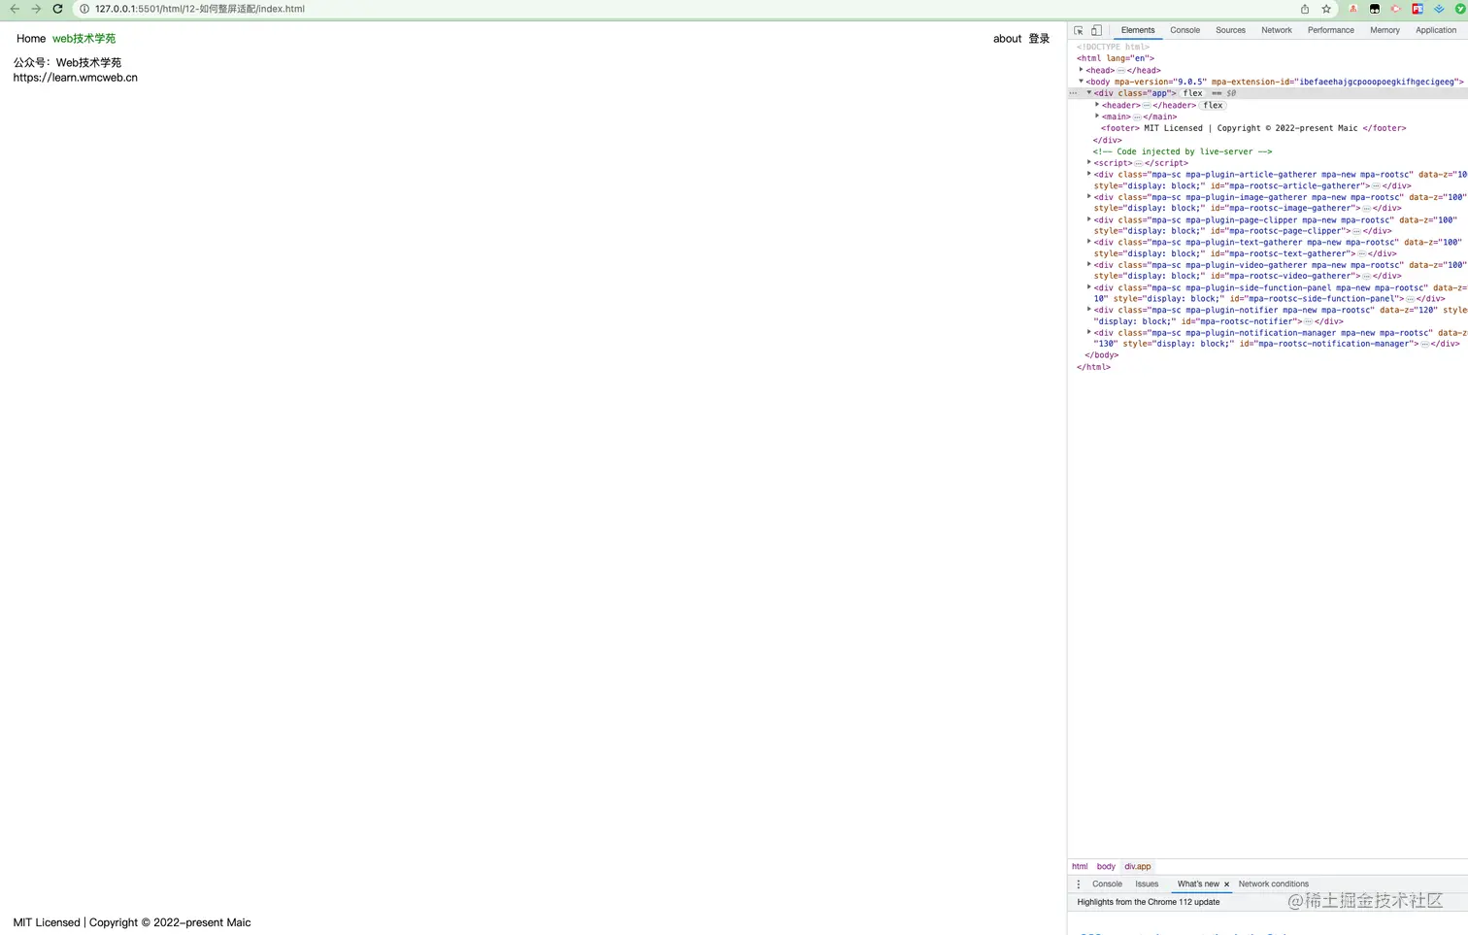Toggle the device toolbar icon in DevTools
The image size is (1468, 935).
(x=1096, y=30)
